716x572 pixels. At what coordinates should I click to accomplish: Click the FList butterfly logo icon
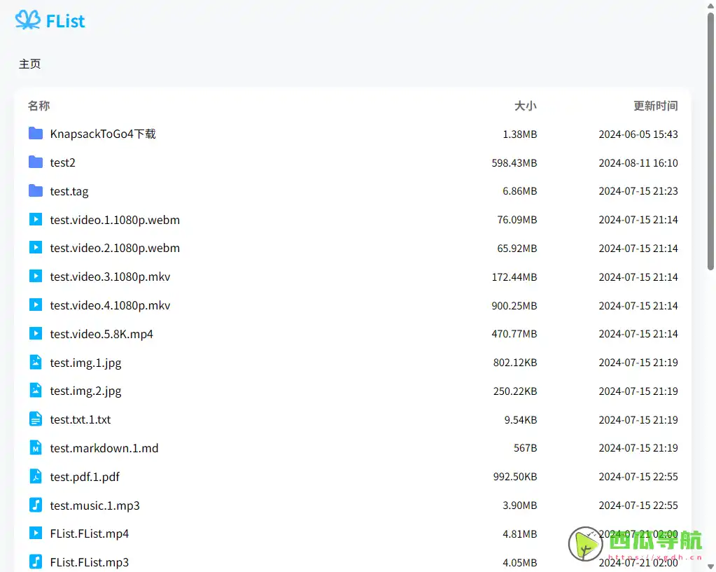[28, 20]
